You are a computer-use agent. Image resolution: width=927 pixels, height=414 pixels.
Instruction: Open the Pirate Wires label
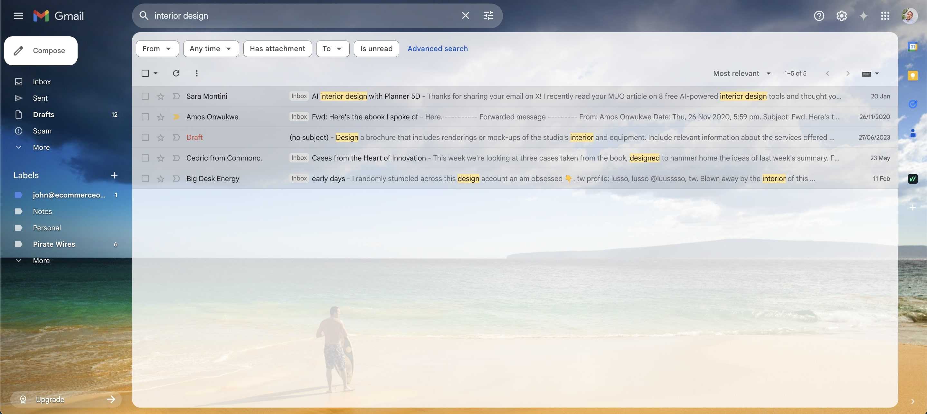54,244
